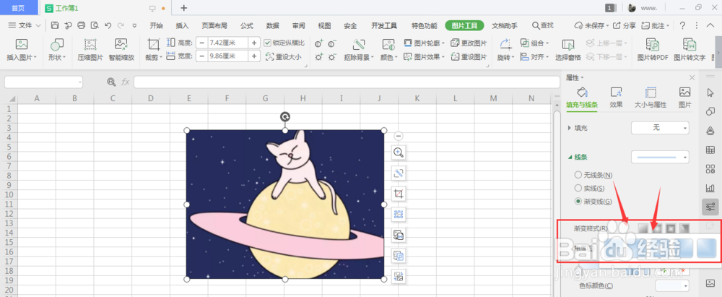Decrease picture brightness icon
This screenshot has width=722, height=297.
point(332,57)
